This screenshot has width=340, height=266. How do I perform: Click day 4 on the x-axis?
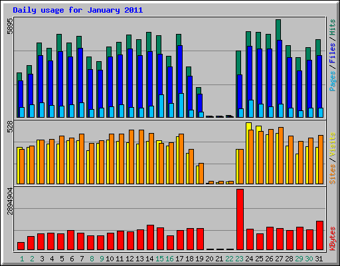click(x=52, y=259)
